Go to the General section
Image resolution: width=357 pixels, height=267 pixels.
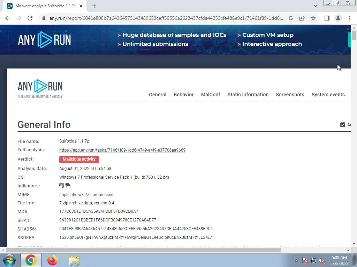(x=158, y=95)
